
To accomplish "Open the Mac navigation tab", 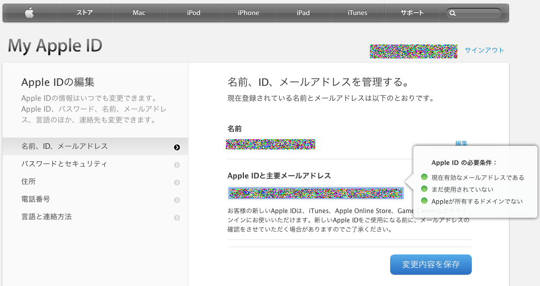I will tap(139, 13).
